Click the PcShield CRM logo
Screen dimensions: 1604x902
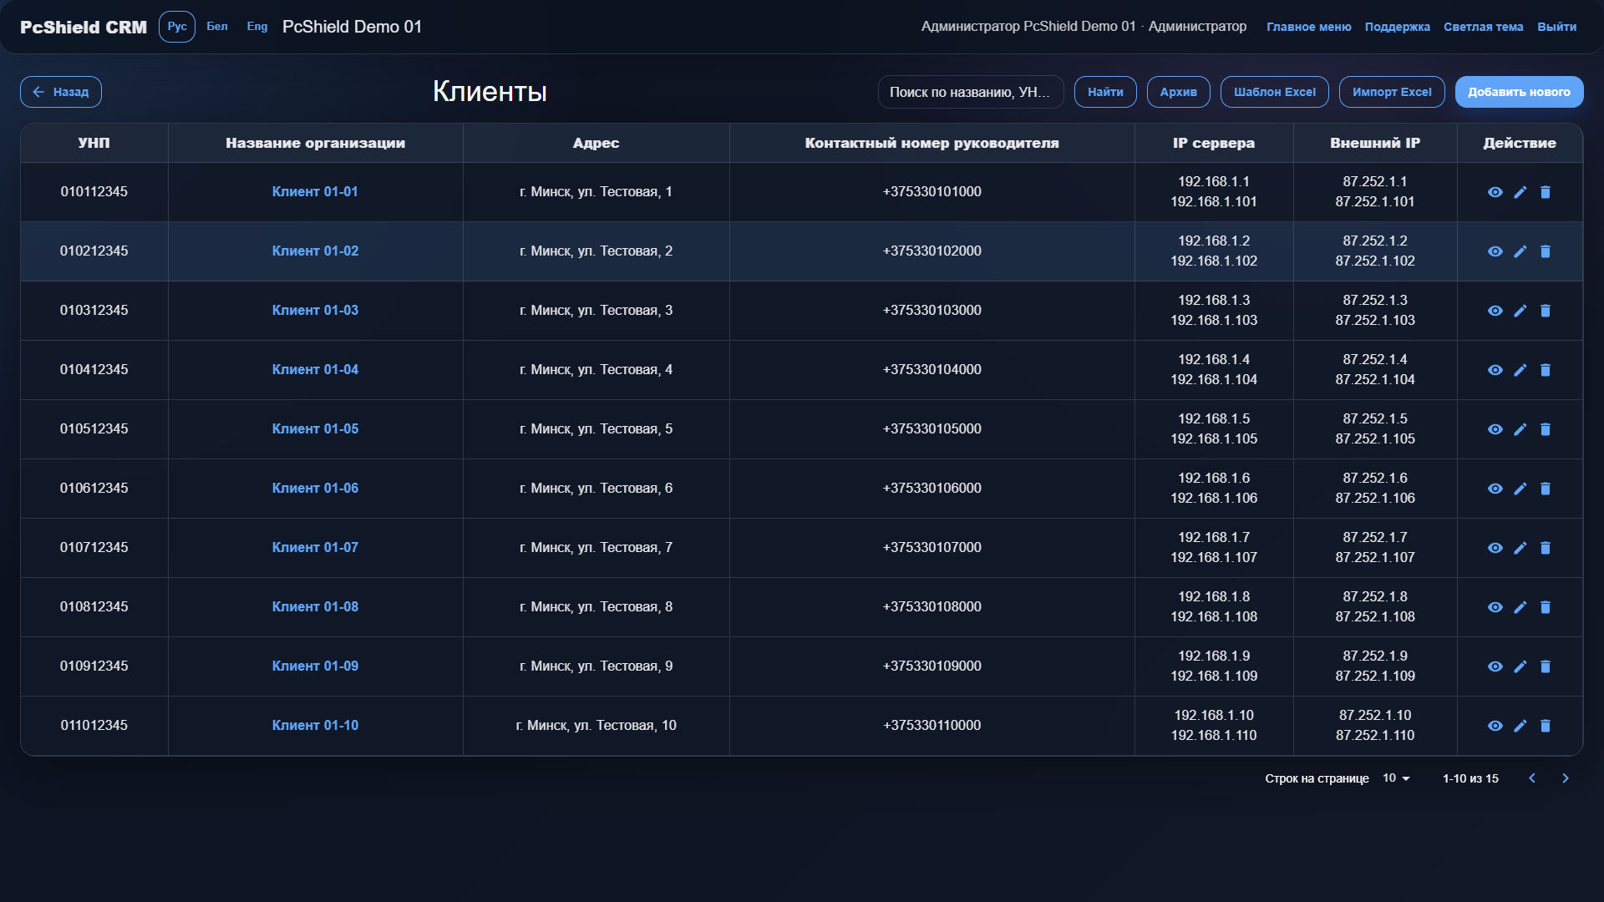(84, 27)
